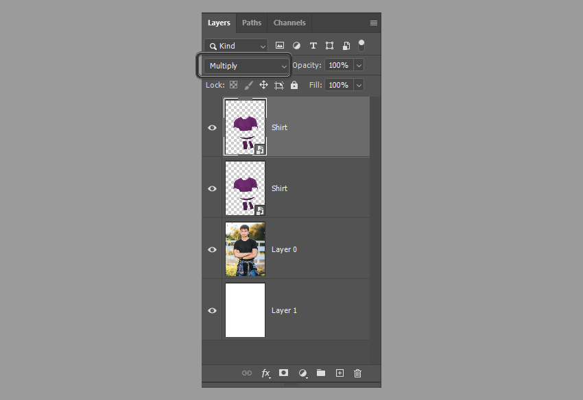Switch to the Paths tab
Viewport: 583px width, 400px height.
pyautogui.click(x=252, y=23)
